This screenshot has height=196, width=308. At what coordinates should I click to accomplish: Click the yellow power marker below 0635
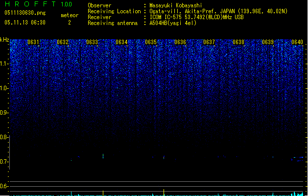(164, 193)
